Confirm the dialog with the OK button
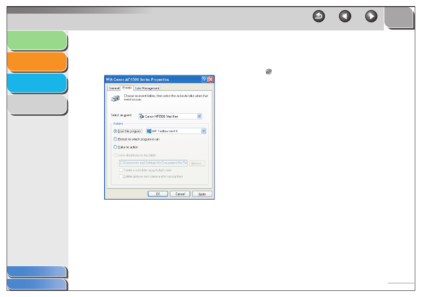This screenshot has width=421, height=297. click(x=158, y=194)
